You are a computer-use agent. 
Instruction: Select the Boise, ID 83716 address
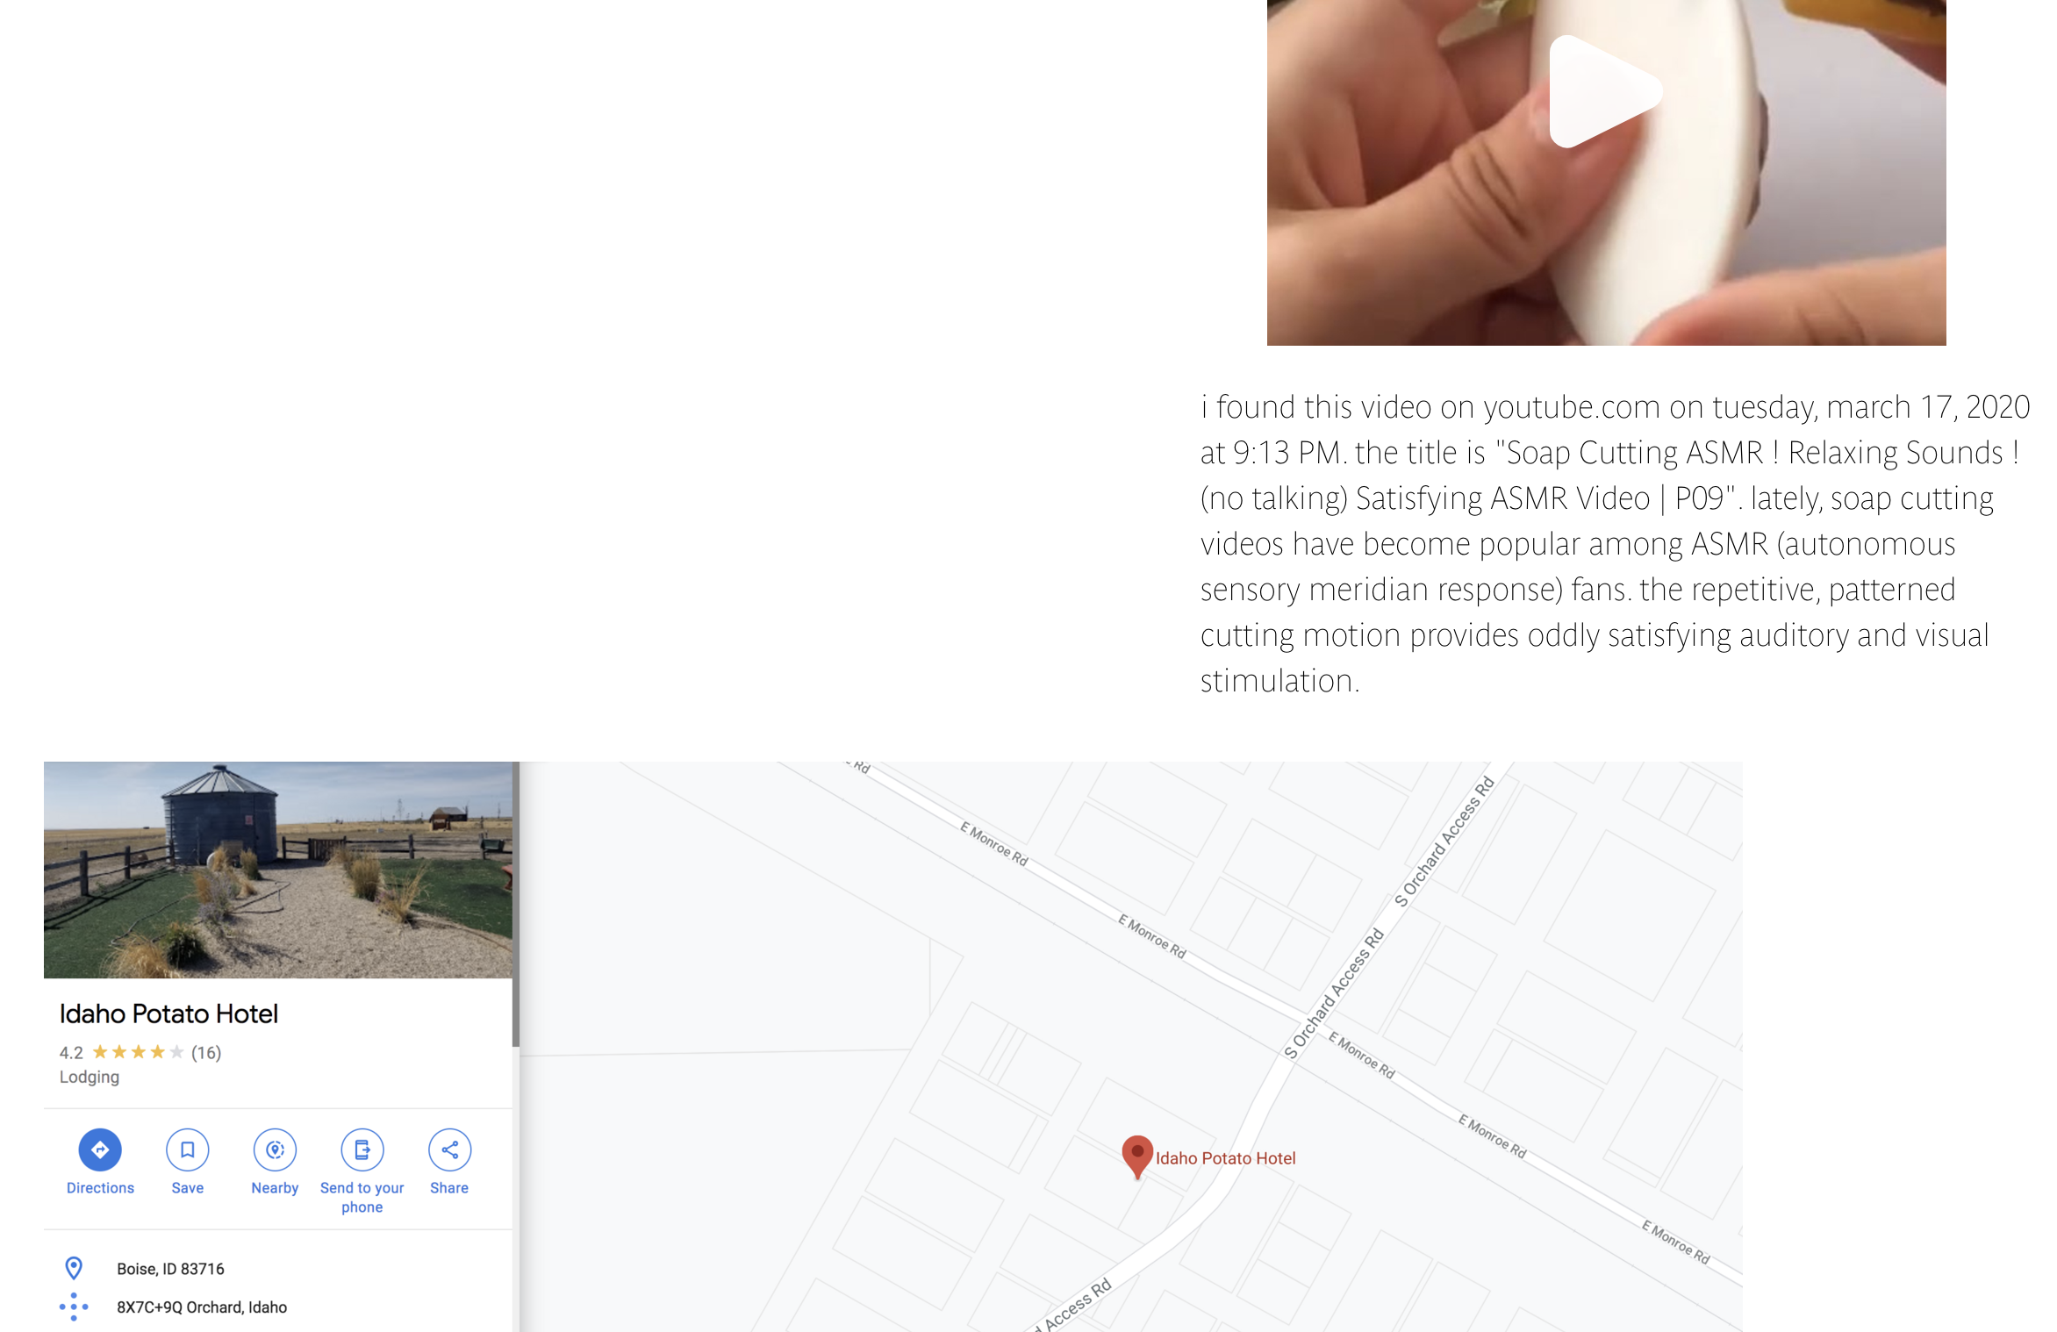click(x=170, y=1269)
